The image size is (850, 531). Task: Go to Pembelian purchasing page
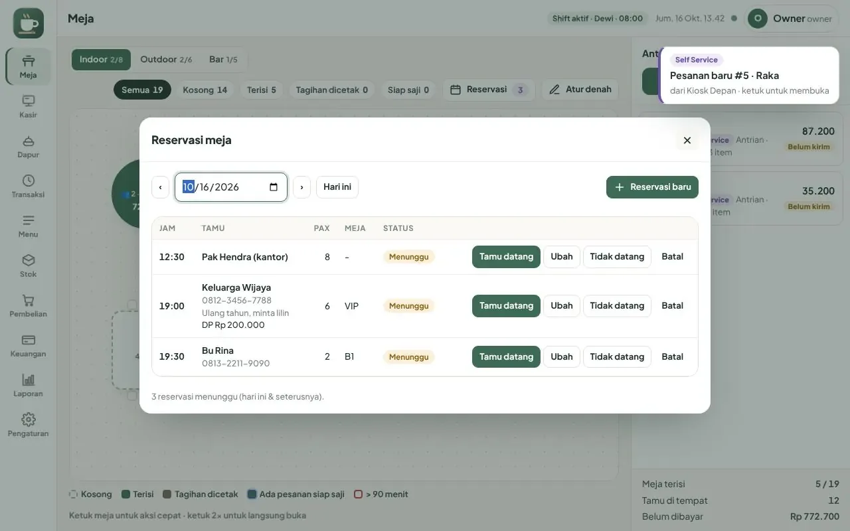(28, 305)
